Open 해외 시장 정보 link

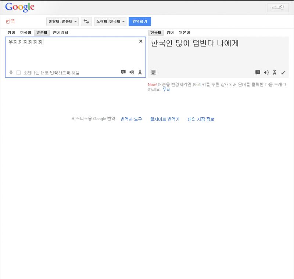point(201,119)
